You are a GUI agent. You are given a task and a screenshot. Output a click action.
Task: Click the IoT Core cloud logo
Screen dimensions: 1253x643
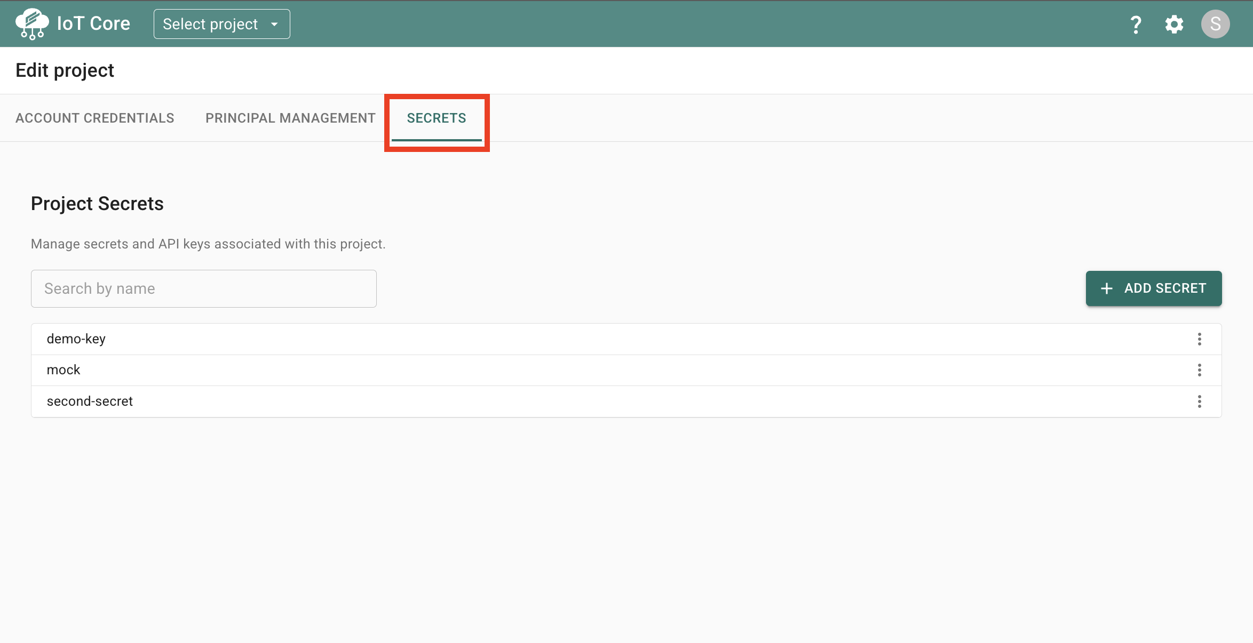[32, 24]
